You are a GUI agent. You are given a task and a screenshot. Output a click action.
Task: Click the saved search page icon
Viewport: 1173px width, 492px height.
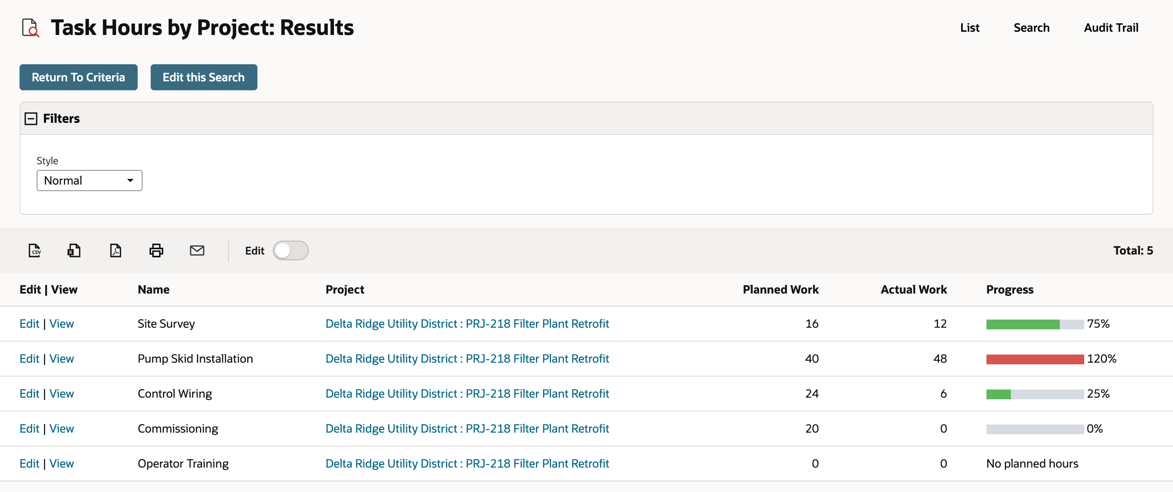click(31, 28)
